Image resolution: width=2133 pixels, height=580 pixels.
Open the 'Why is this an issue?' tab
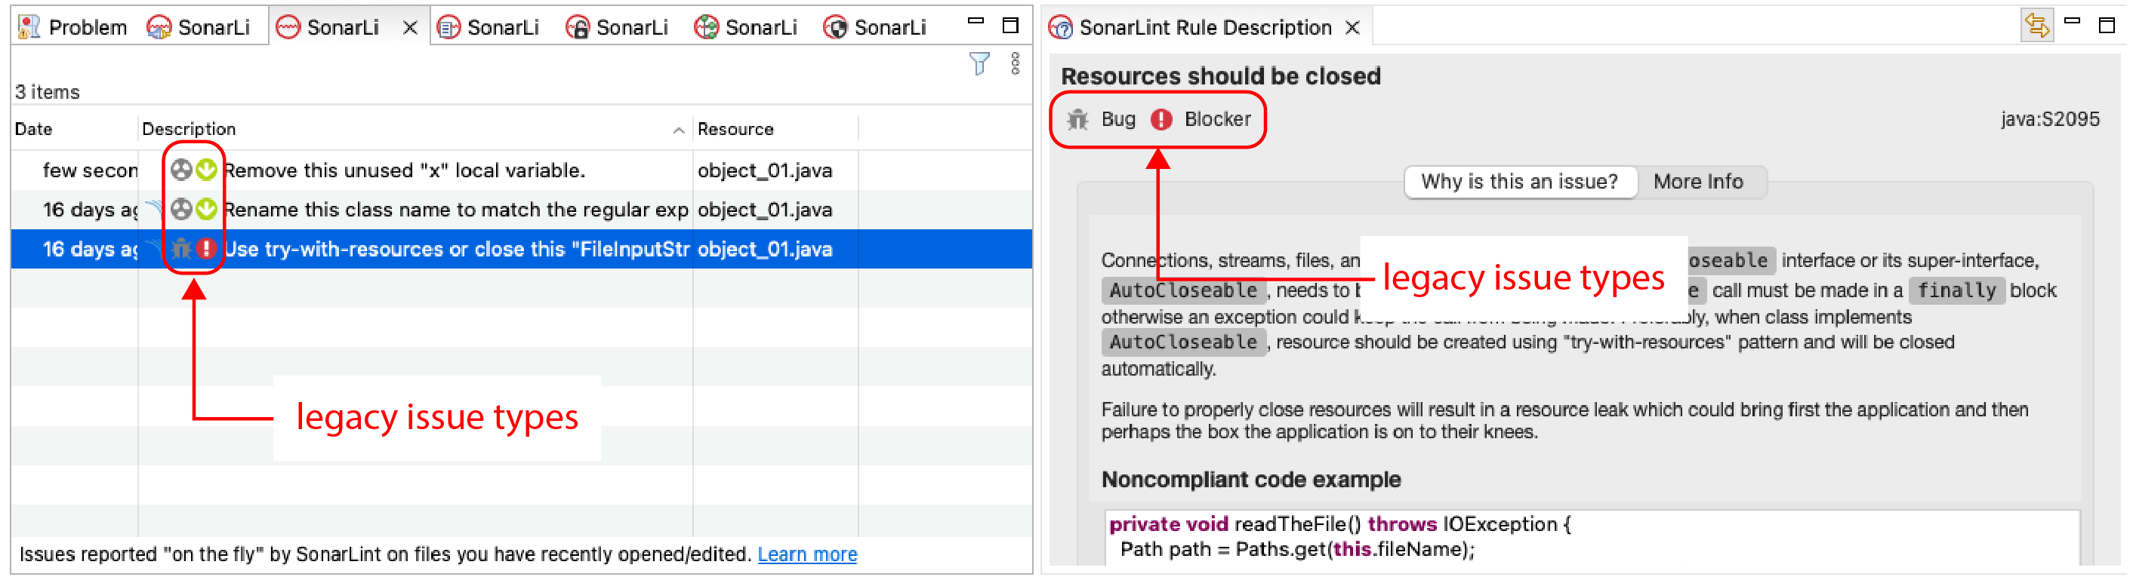coord(1519,181)
